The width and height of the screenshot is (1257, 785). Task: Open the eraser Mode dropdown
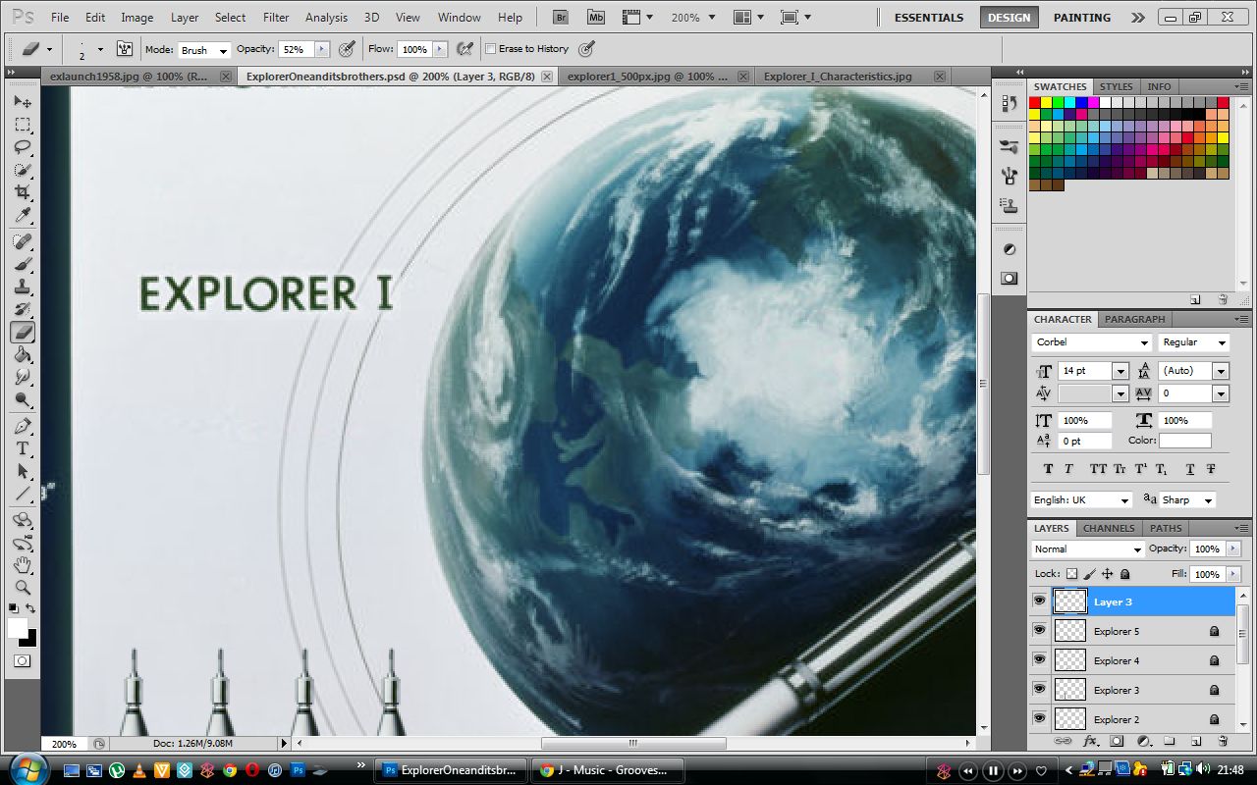(x=204, y=49)
